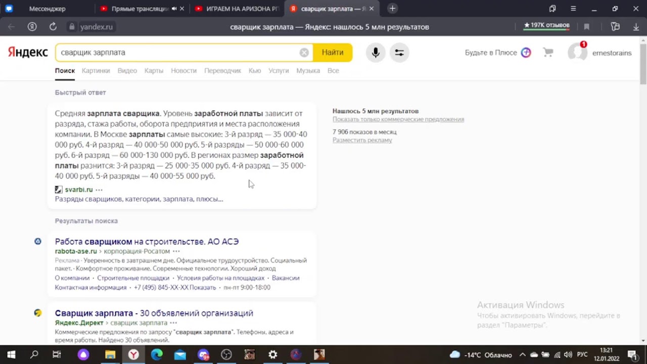Viewport: 647px width, 364px height.
Task: Click Показать только коммерческие предложения
Action: [x=398, y=119]
